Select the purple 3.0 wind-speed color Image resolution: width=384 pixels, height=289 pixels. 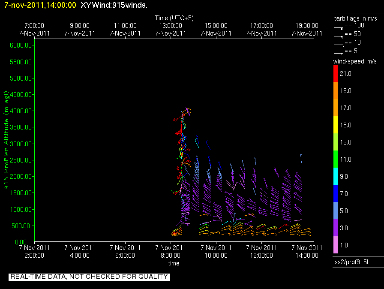336,228
